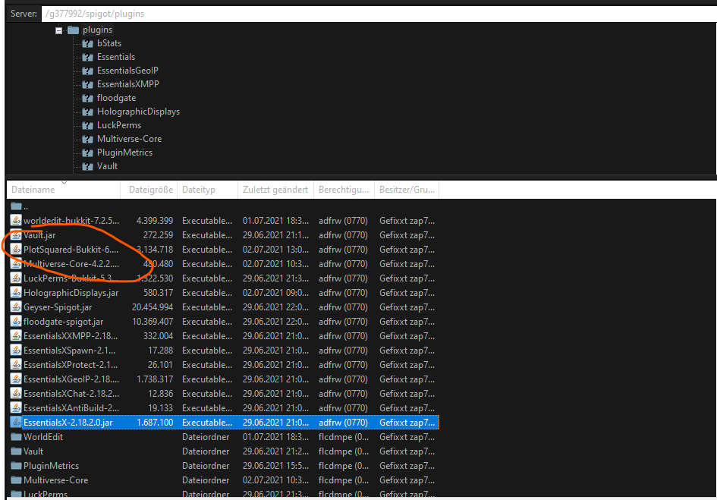Open PluginMetrics folder icon in tree
Viewport: 717px width, 500px height.
87,153
